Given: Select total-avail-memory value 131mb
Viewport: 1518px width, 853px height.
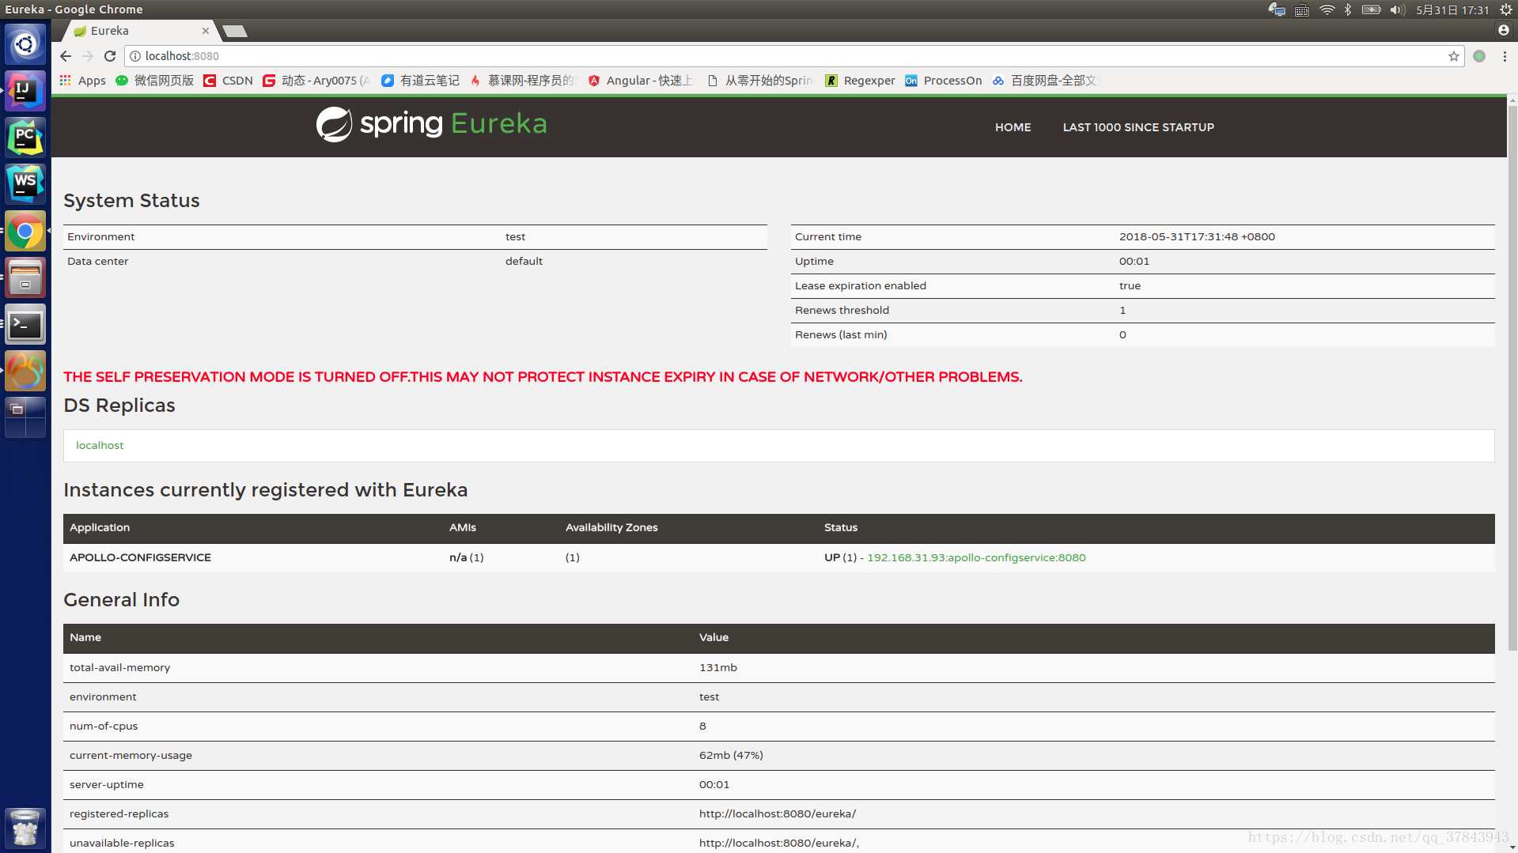Looking at the screenshot, I should pos(717,668).
